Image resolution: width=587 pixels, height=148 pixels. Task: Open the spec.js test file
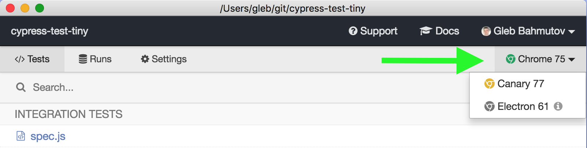[x=48, y=136]
